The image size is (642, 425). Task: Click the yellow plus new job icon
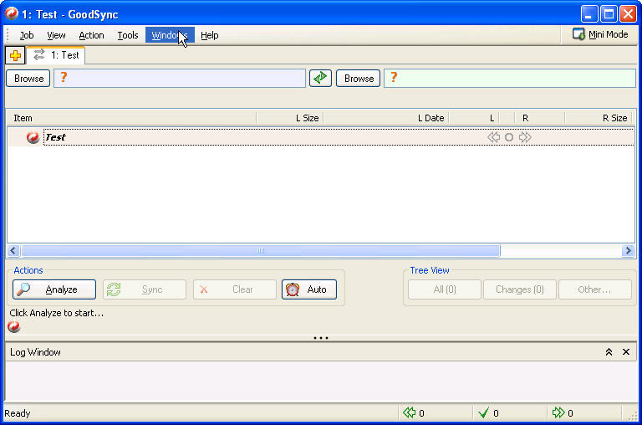pos(16,55)
